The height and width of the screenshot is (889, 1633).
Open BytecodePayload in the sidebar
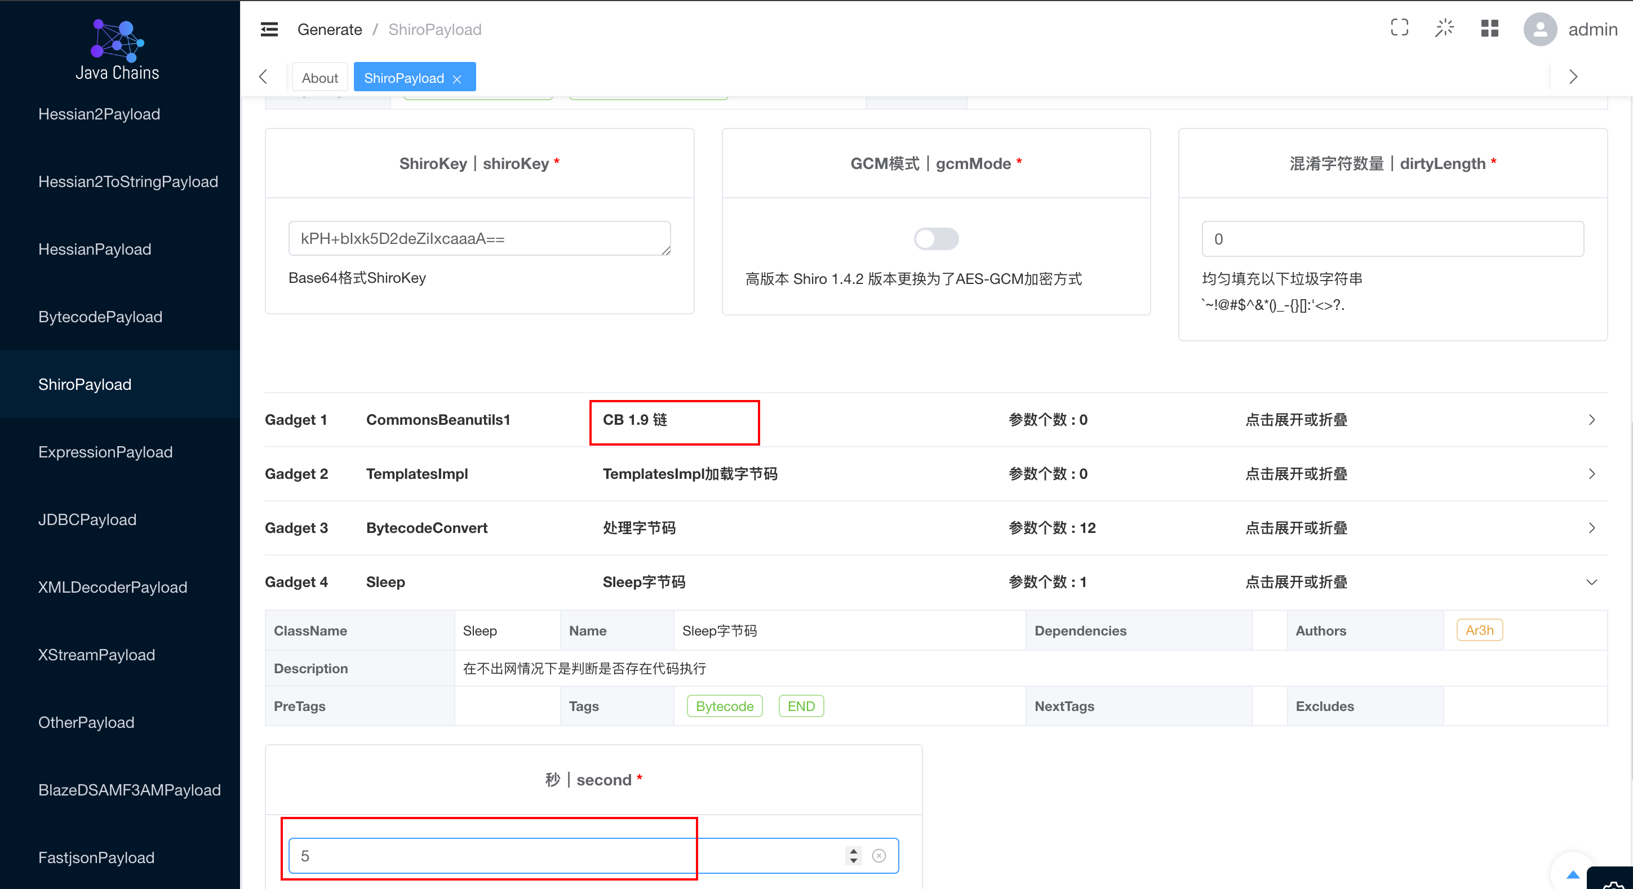120,317
